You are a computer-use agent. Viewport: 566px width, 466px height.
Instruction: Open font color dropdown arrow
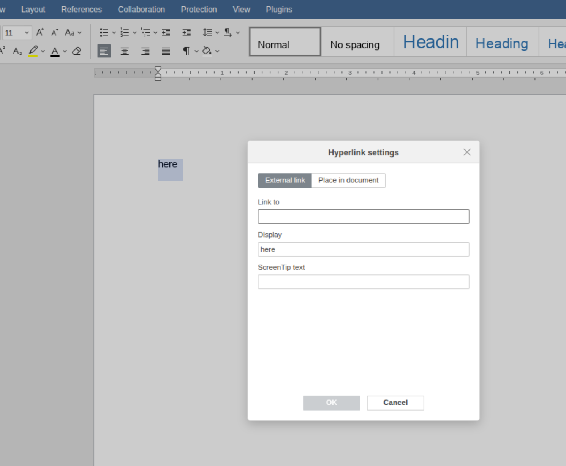tap(65, 51)
